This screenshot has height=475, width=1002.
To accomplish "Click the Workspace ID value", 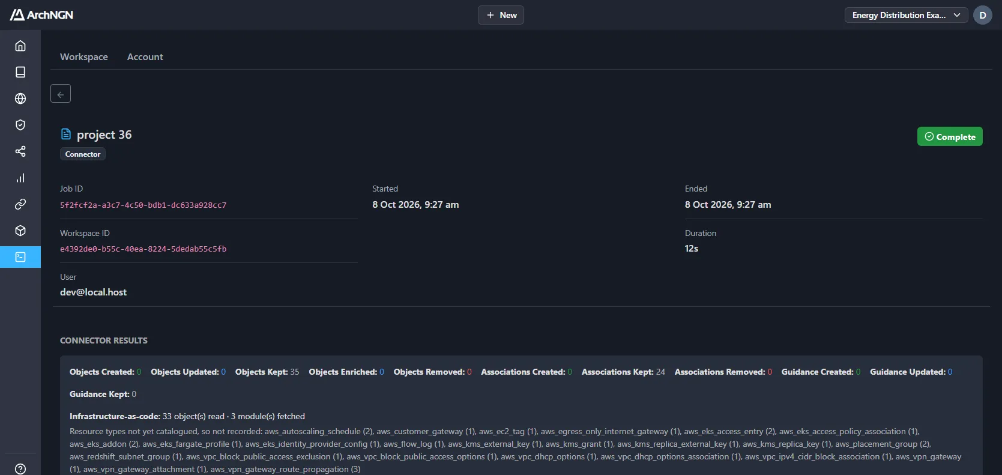I will tap(143, 249).
